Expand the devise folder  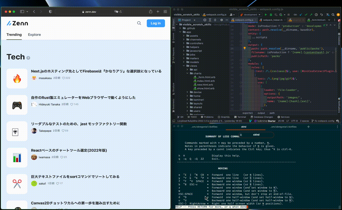(188, 92)
